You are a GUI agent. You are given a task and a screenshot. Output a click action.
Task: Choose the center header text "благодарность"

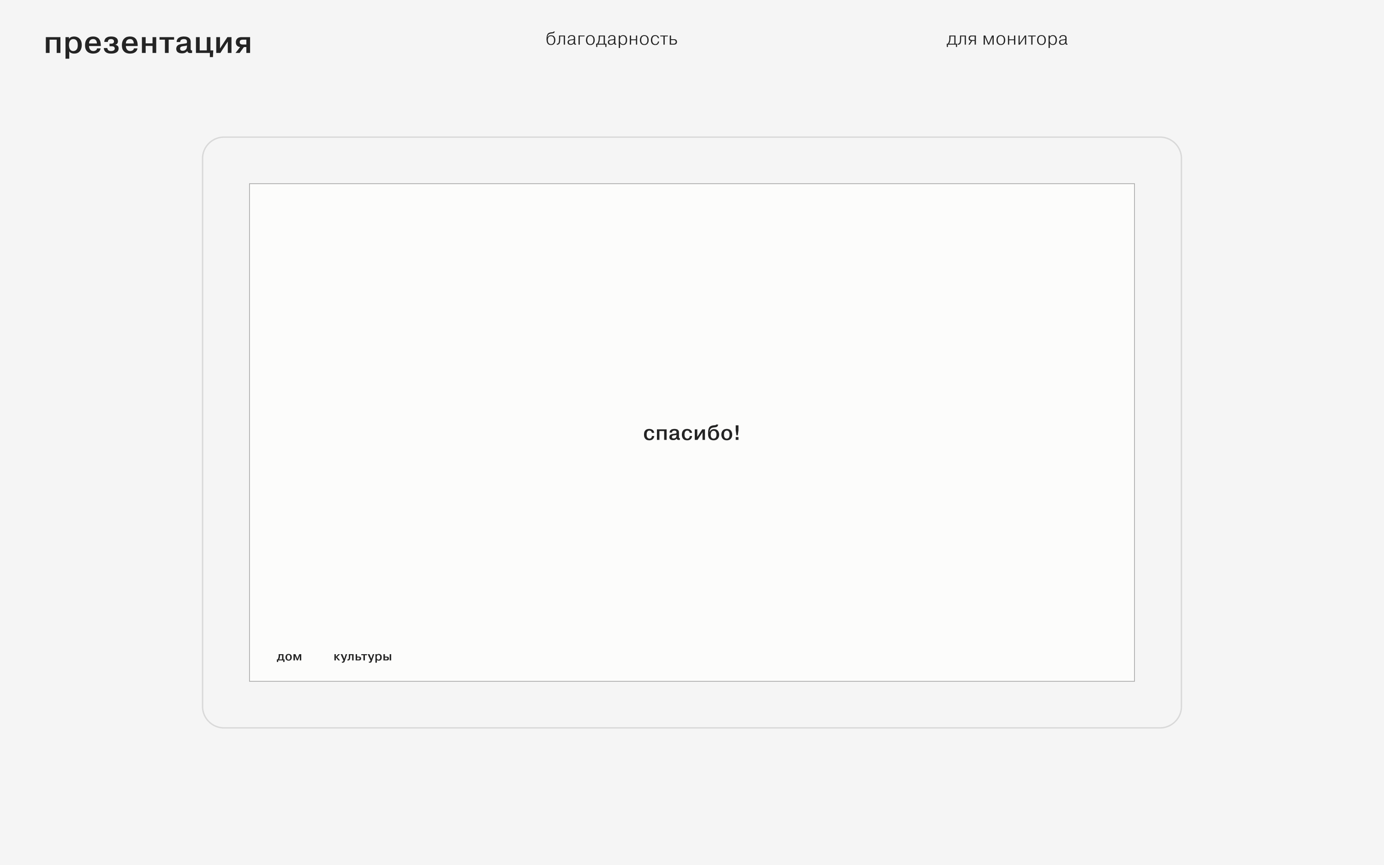pyautogui.click(x=611, y=39)
